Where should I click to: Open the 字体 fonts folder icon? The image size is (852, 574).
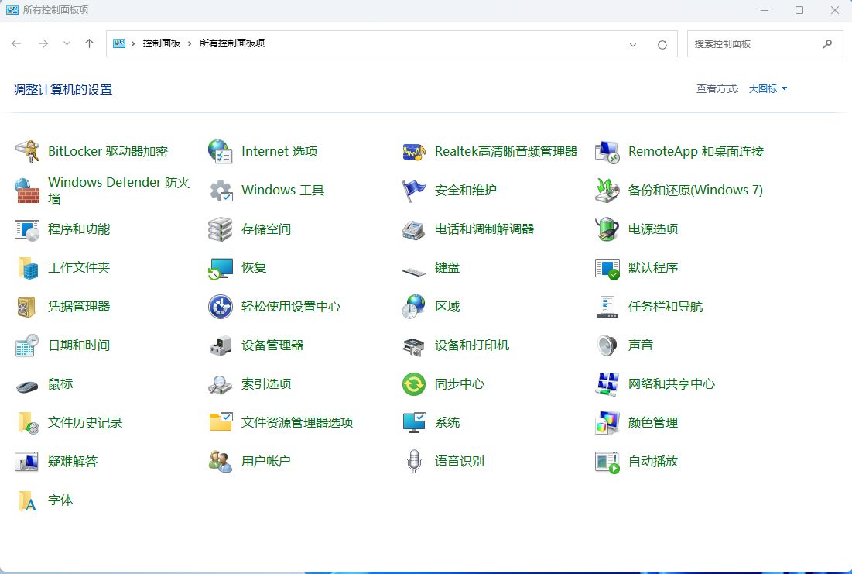click(27, 500)
